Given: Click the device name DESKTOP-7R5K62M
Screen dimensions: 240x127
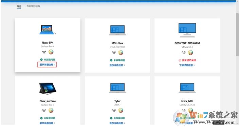Looking at the screenshot, I should [x=187, y=43].
